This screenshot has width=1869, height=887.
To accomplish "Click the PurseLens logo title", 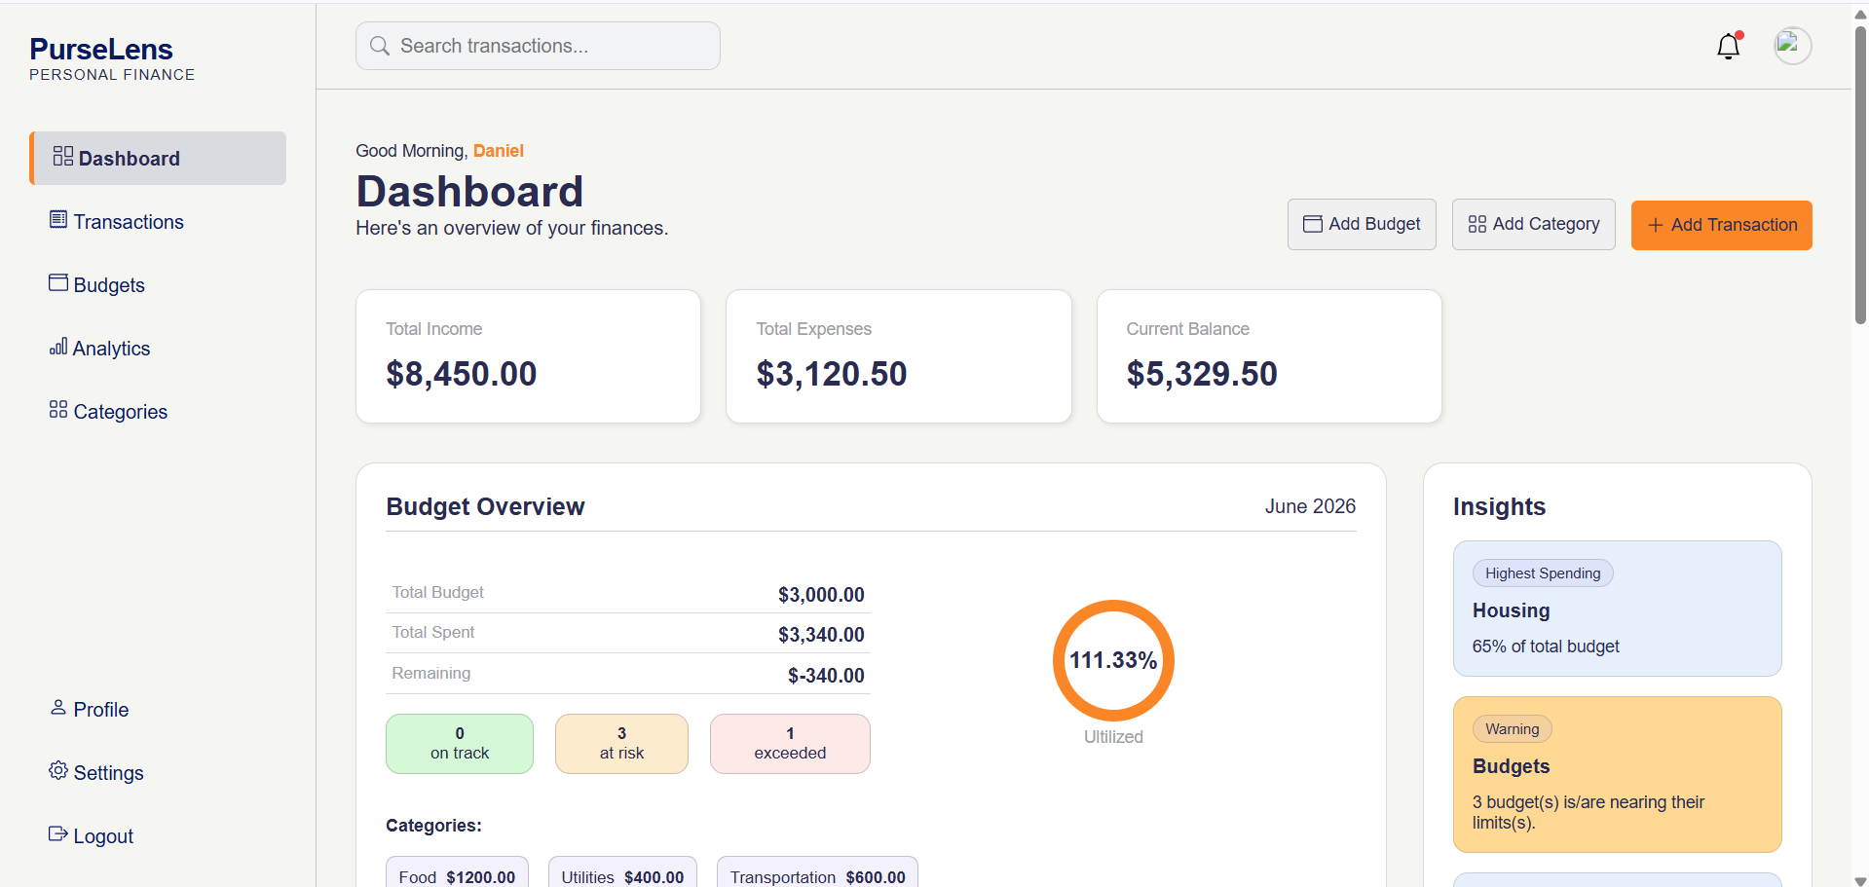I will [x=101, y=49].
